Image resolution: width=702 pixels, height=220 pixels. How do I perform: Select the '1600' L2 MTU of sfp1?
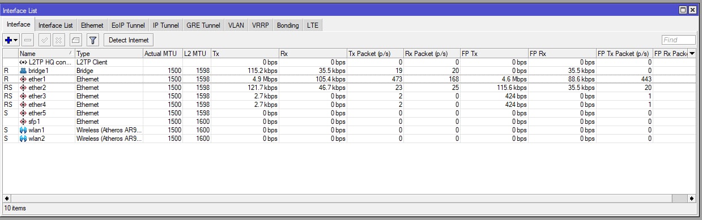[202, 122]
